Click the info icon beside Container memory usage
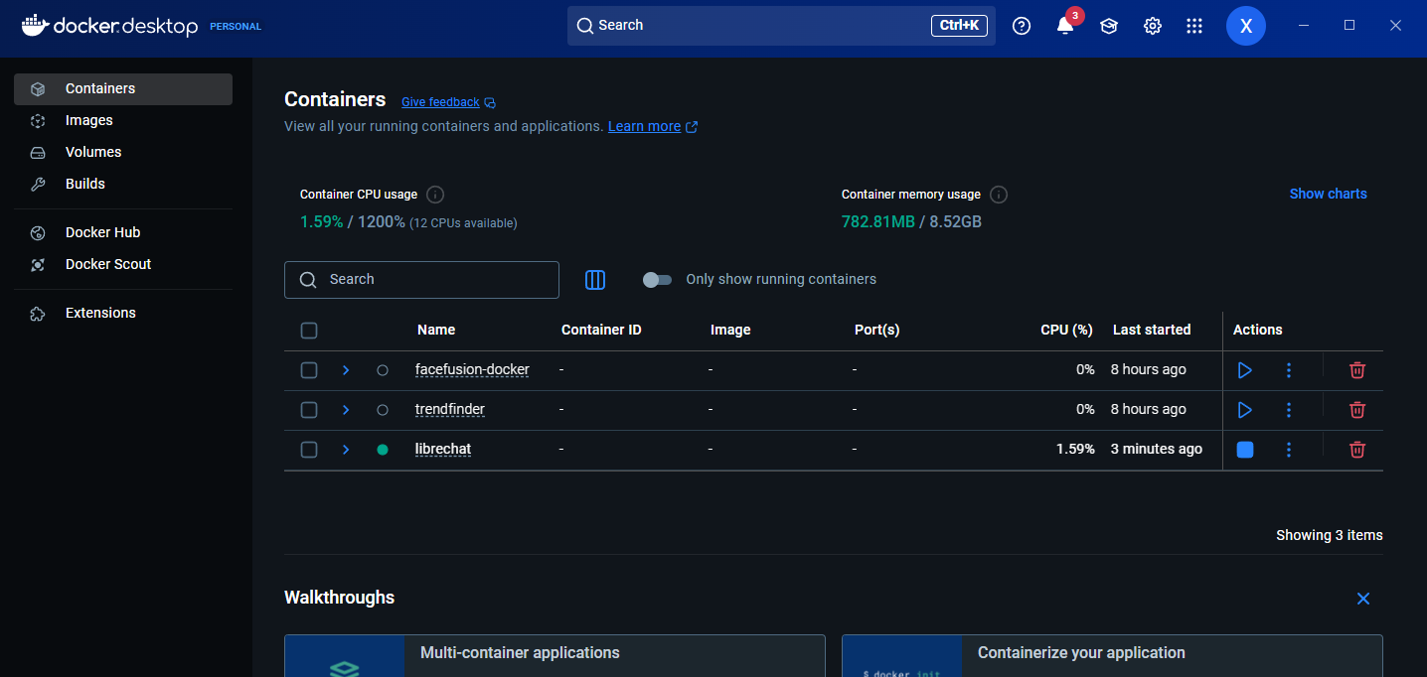Viewport: 1427px width, 677px height. [x=999, y=195]
